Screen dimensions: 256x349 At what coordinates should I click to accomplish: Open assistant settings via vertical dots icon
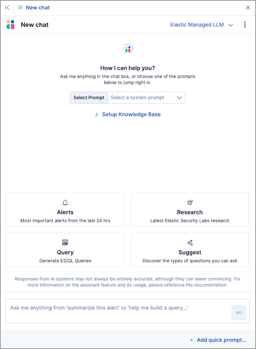245,25
